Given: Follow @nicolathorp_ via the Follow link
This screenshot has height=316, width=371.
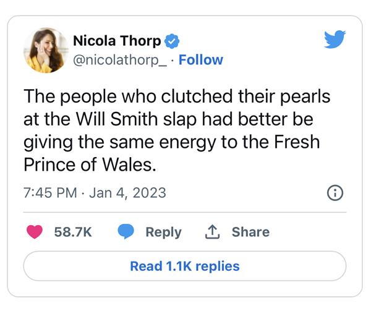Looking at the screenshot, I should point(201,60).
